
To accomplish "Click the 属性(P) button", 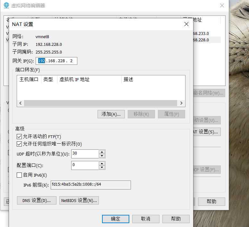I will click(x=171, y=114).
